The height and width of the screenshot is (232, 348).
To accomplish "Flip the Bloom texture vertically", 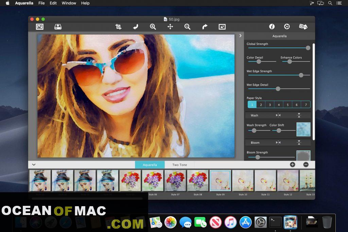I will (x=299, y=142).
